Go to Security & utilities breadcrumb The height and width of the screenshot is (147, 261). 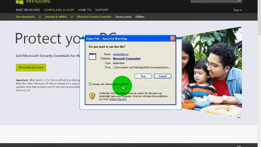pyautogui.click(x=56, y=17)
